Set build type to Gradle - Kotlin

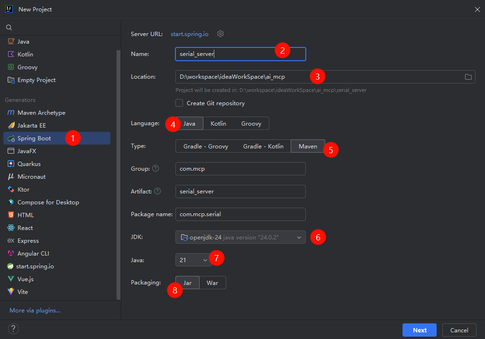click(263, 147)
